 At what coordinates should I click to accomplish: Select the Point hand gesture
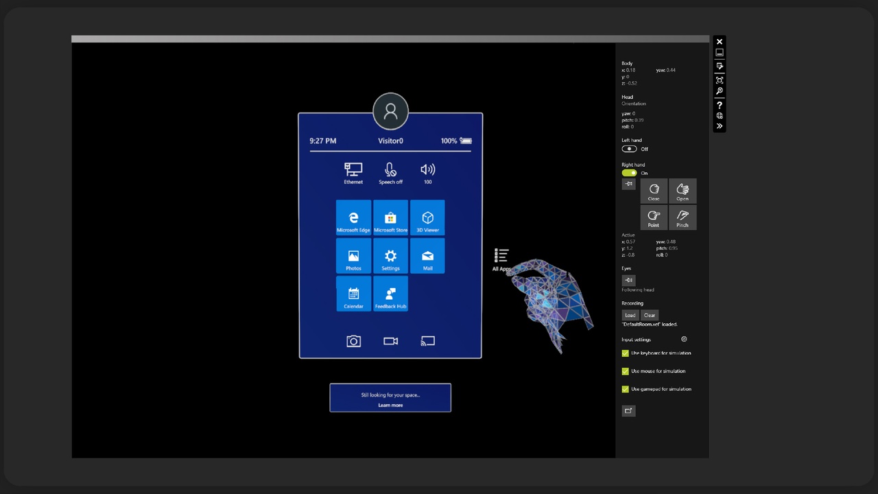[x=654, y=217]
